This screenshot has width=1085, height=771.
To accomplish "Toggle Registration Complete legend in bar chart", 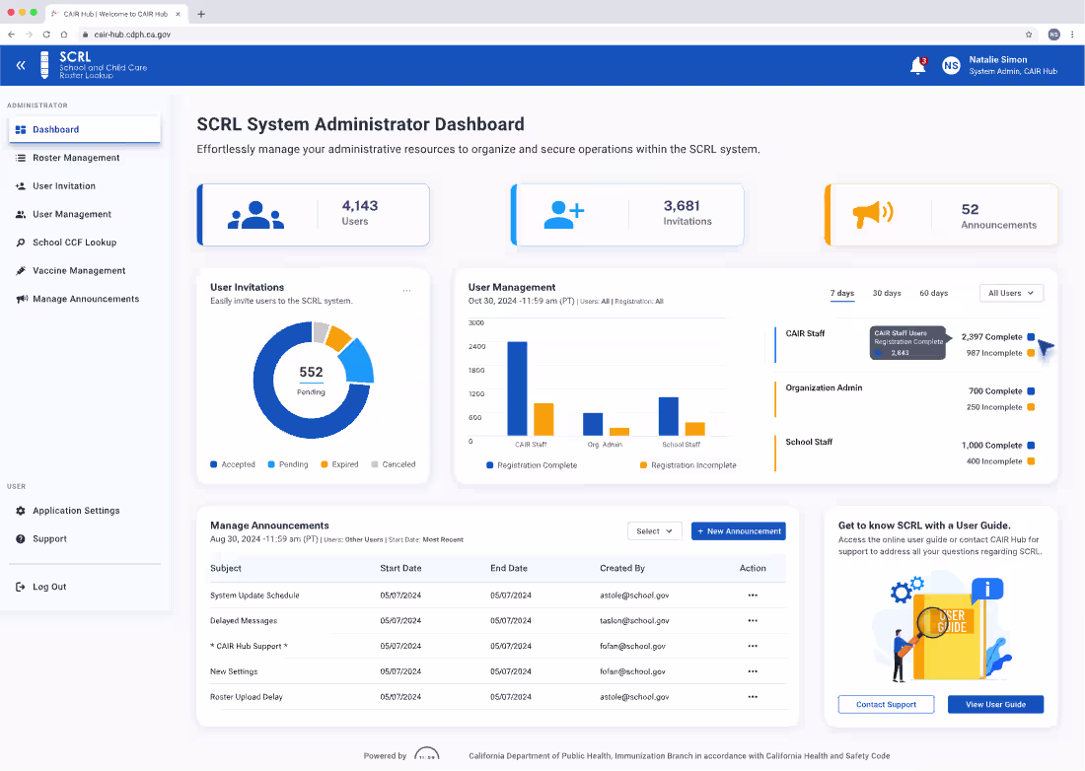I will click(x=532, y=466).
